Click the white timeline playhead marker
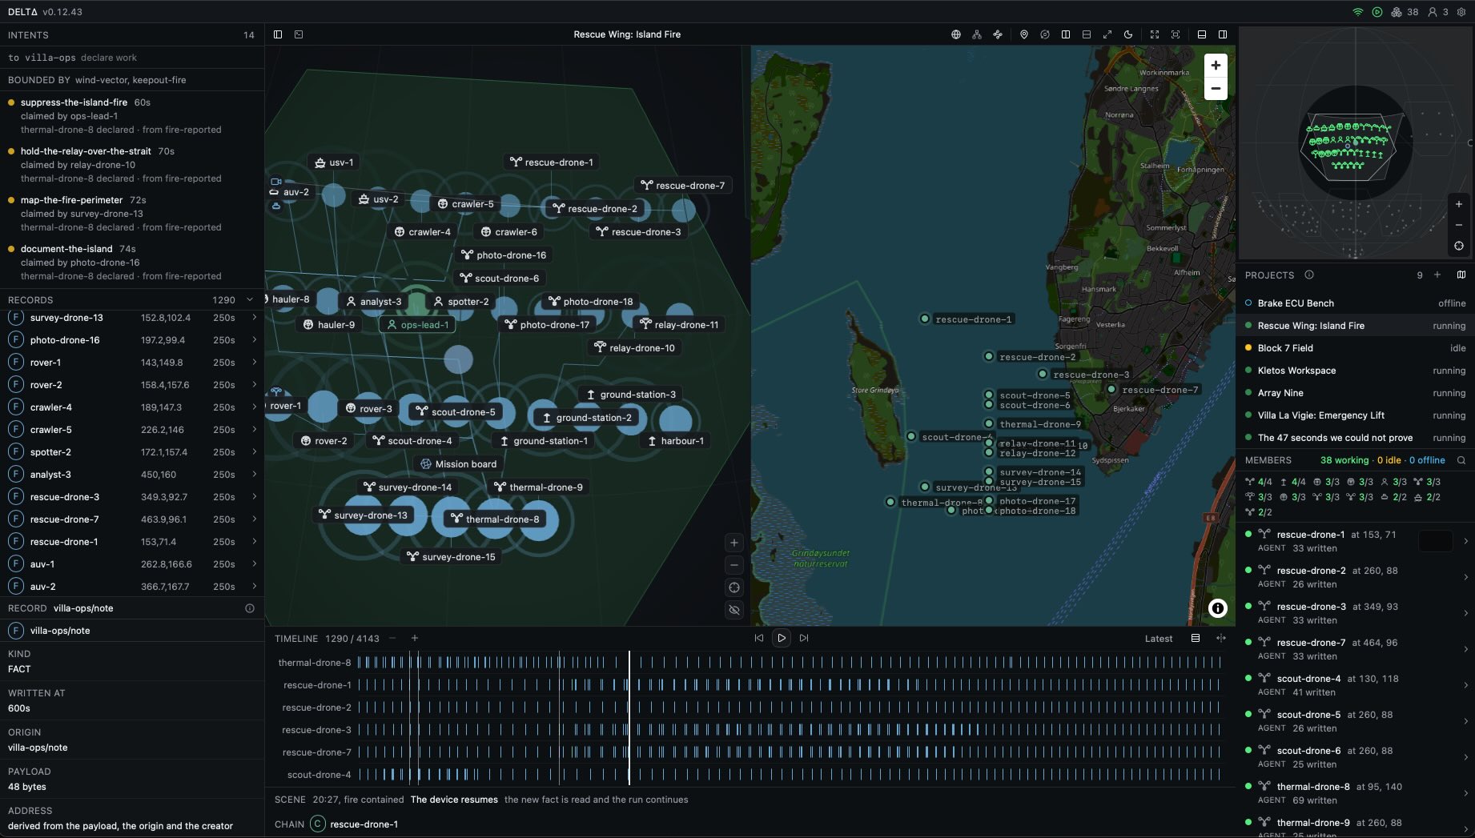1475x838 pixels. coord(629,717)
